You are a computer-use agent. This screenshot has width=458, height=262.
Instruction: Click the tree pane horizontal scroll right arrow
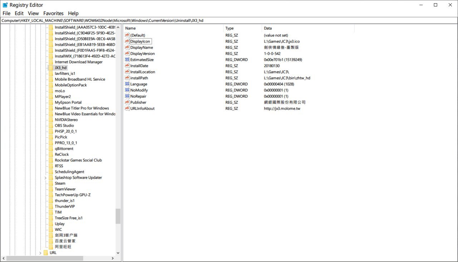pyautogui.click(x=112, y=258)
